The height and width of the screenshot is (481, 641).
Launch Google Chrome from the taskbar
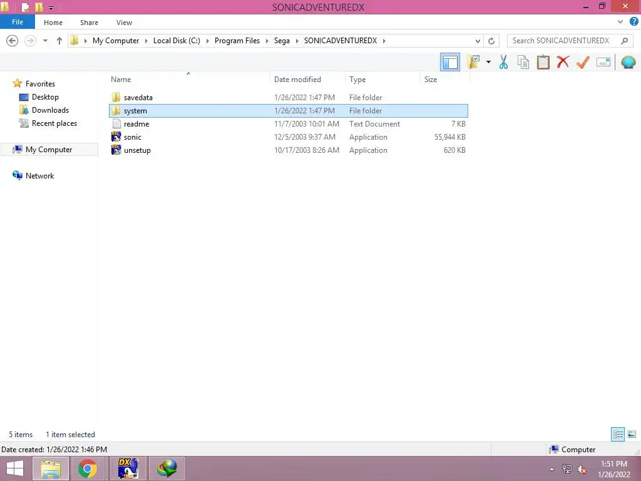(87, 468)
